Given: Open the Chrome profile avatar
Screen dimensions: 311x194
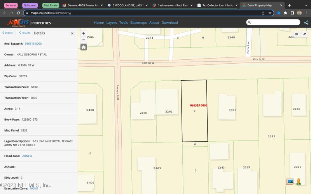Looking at the screenshot, I should point(299,13).
